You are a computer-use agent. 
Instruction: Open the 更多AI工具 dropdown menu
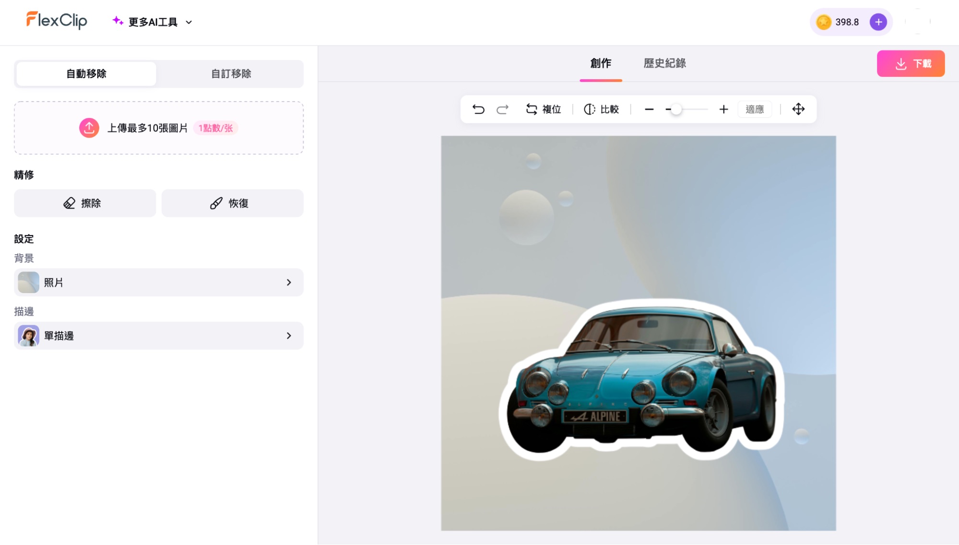153,22
